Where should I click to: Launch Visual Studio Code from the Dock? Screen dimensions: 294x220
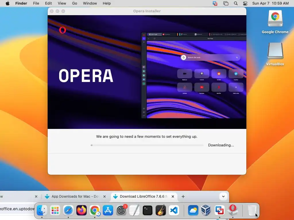click(x=174, y=210)
